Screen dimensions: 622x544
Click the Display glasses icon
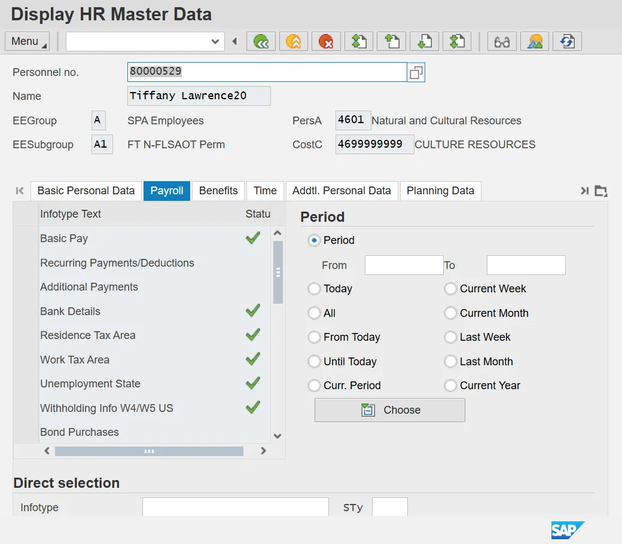pos(502,41)
